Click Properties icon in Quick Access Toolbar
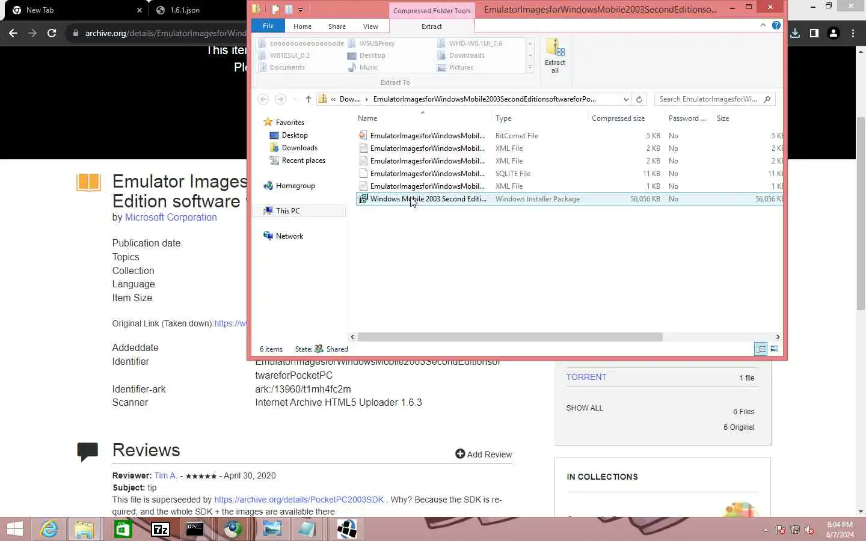 pos(275,10)
